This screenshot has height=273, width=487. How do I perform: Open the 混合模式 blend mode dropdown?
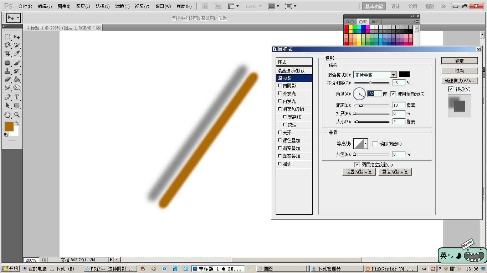[x=393, y=75]
